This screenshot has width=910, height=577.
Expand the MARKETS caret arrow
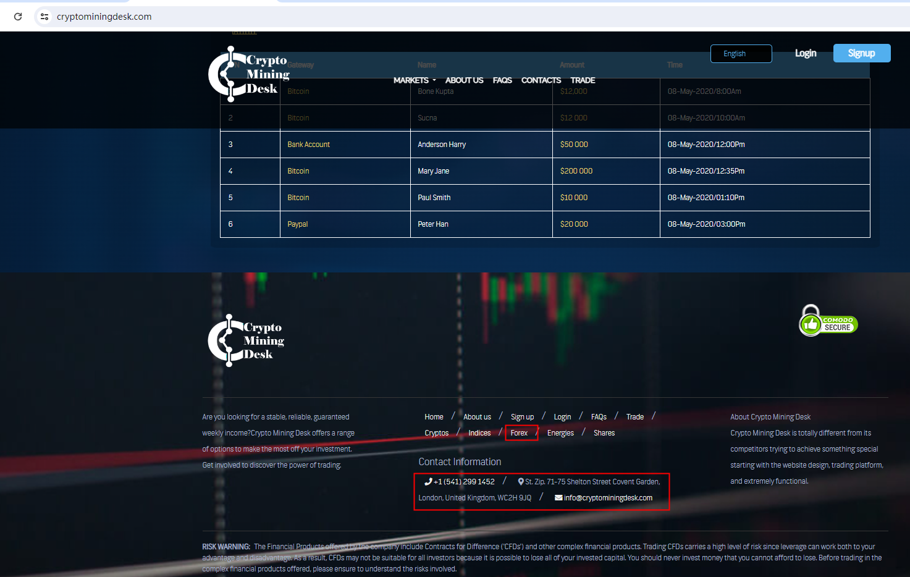pyautogui.click(x=434, y=80)
